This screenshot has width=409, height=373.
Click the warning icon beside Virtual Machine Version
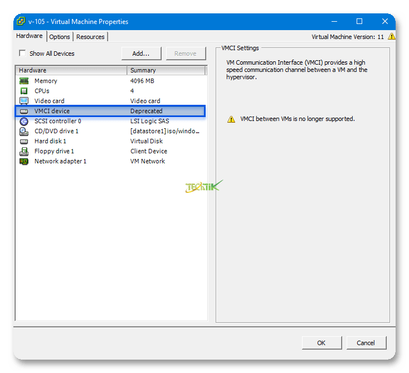(391, 37)
